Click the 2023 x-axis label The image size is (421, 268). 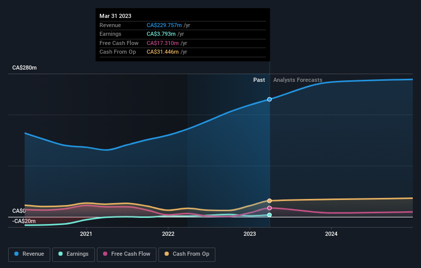(x=250, y=234)
